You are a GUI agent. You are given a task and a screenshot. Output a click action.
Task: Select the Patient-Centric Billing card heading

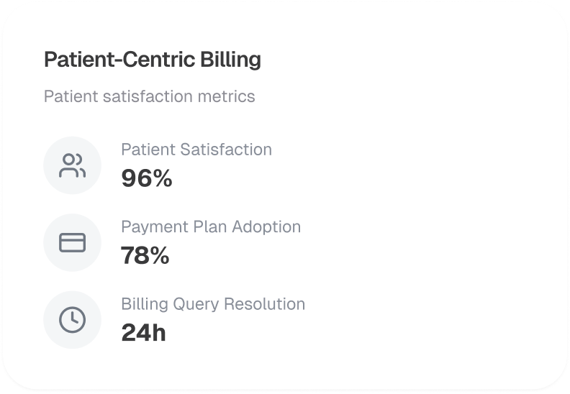coord(152,60)
